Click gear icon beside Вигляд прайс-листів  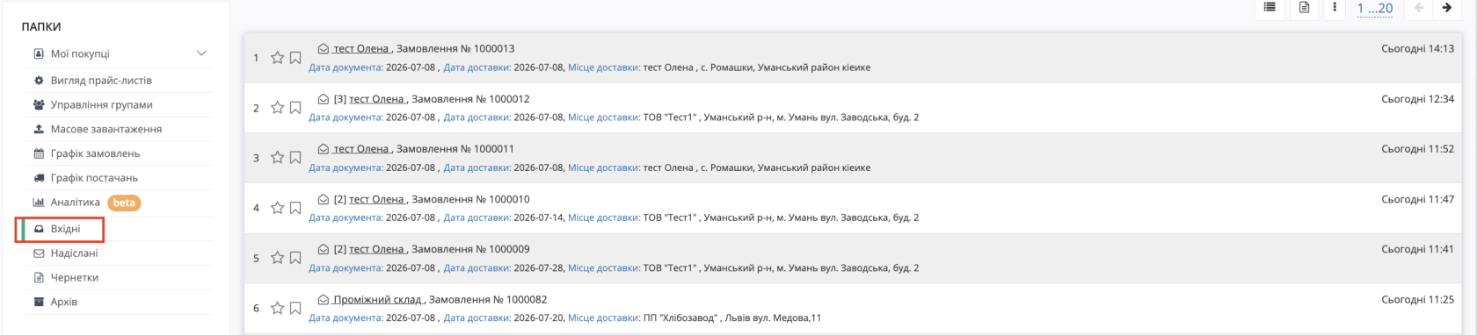tap(39, 81)
